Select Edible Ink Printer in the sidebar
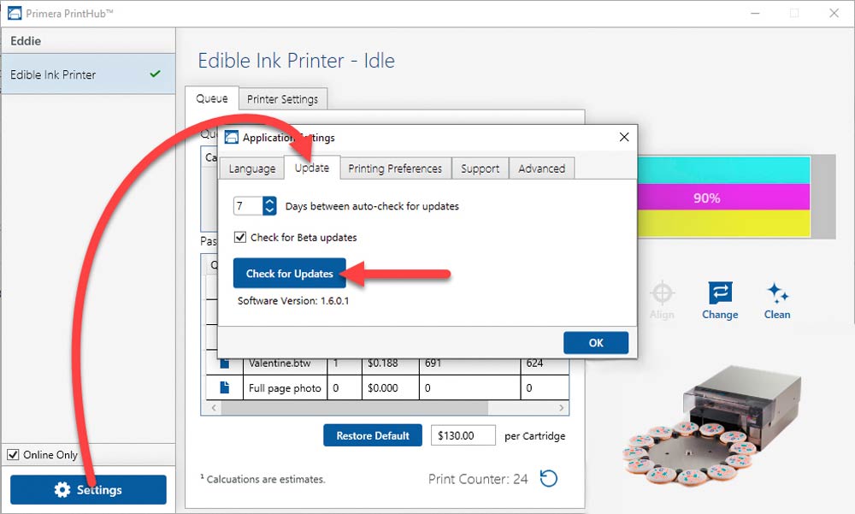The image size is (855, 514). point(88,74)
